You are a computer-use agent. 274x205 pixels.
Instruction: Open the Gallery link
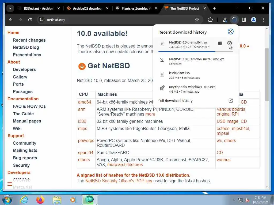click(x=20, y=77)
